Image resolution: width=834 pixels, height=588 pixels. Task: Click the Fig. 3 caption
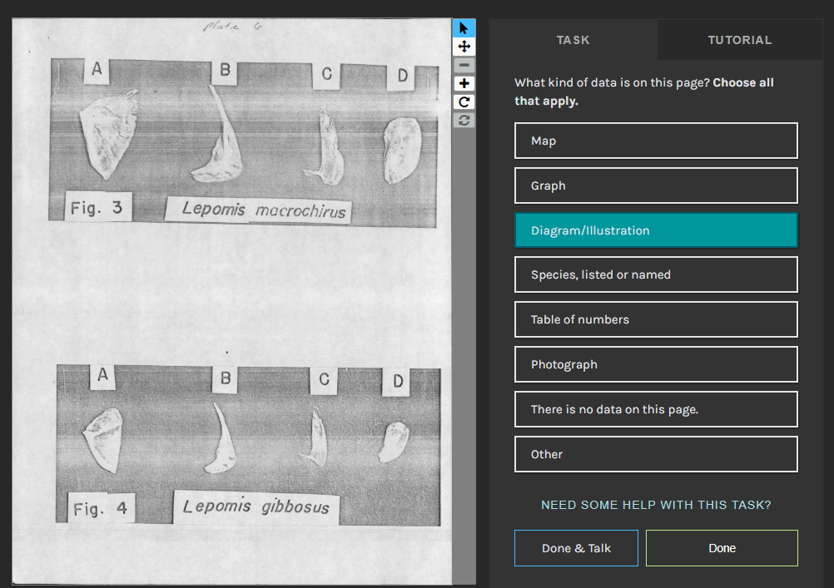[97, 208]
